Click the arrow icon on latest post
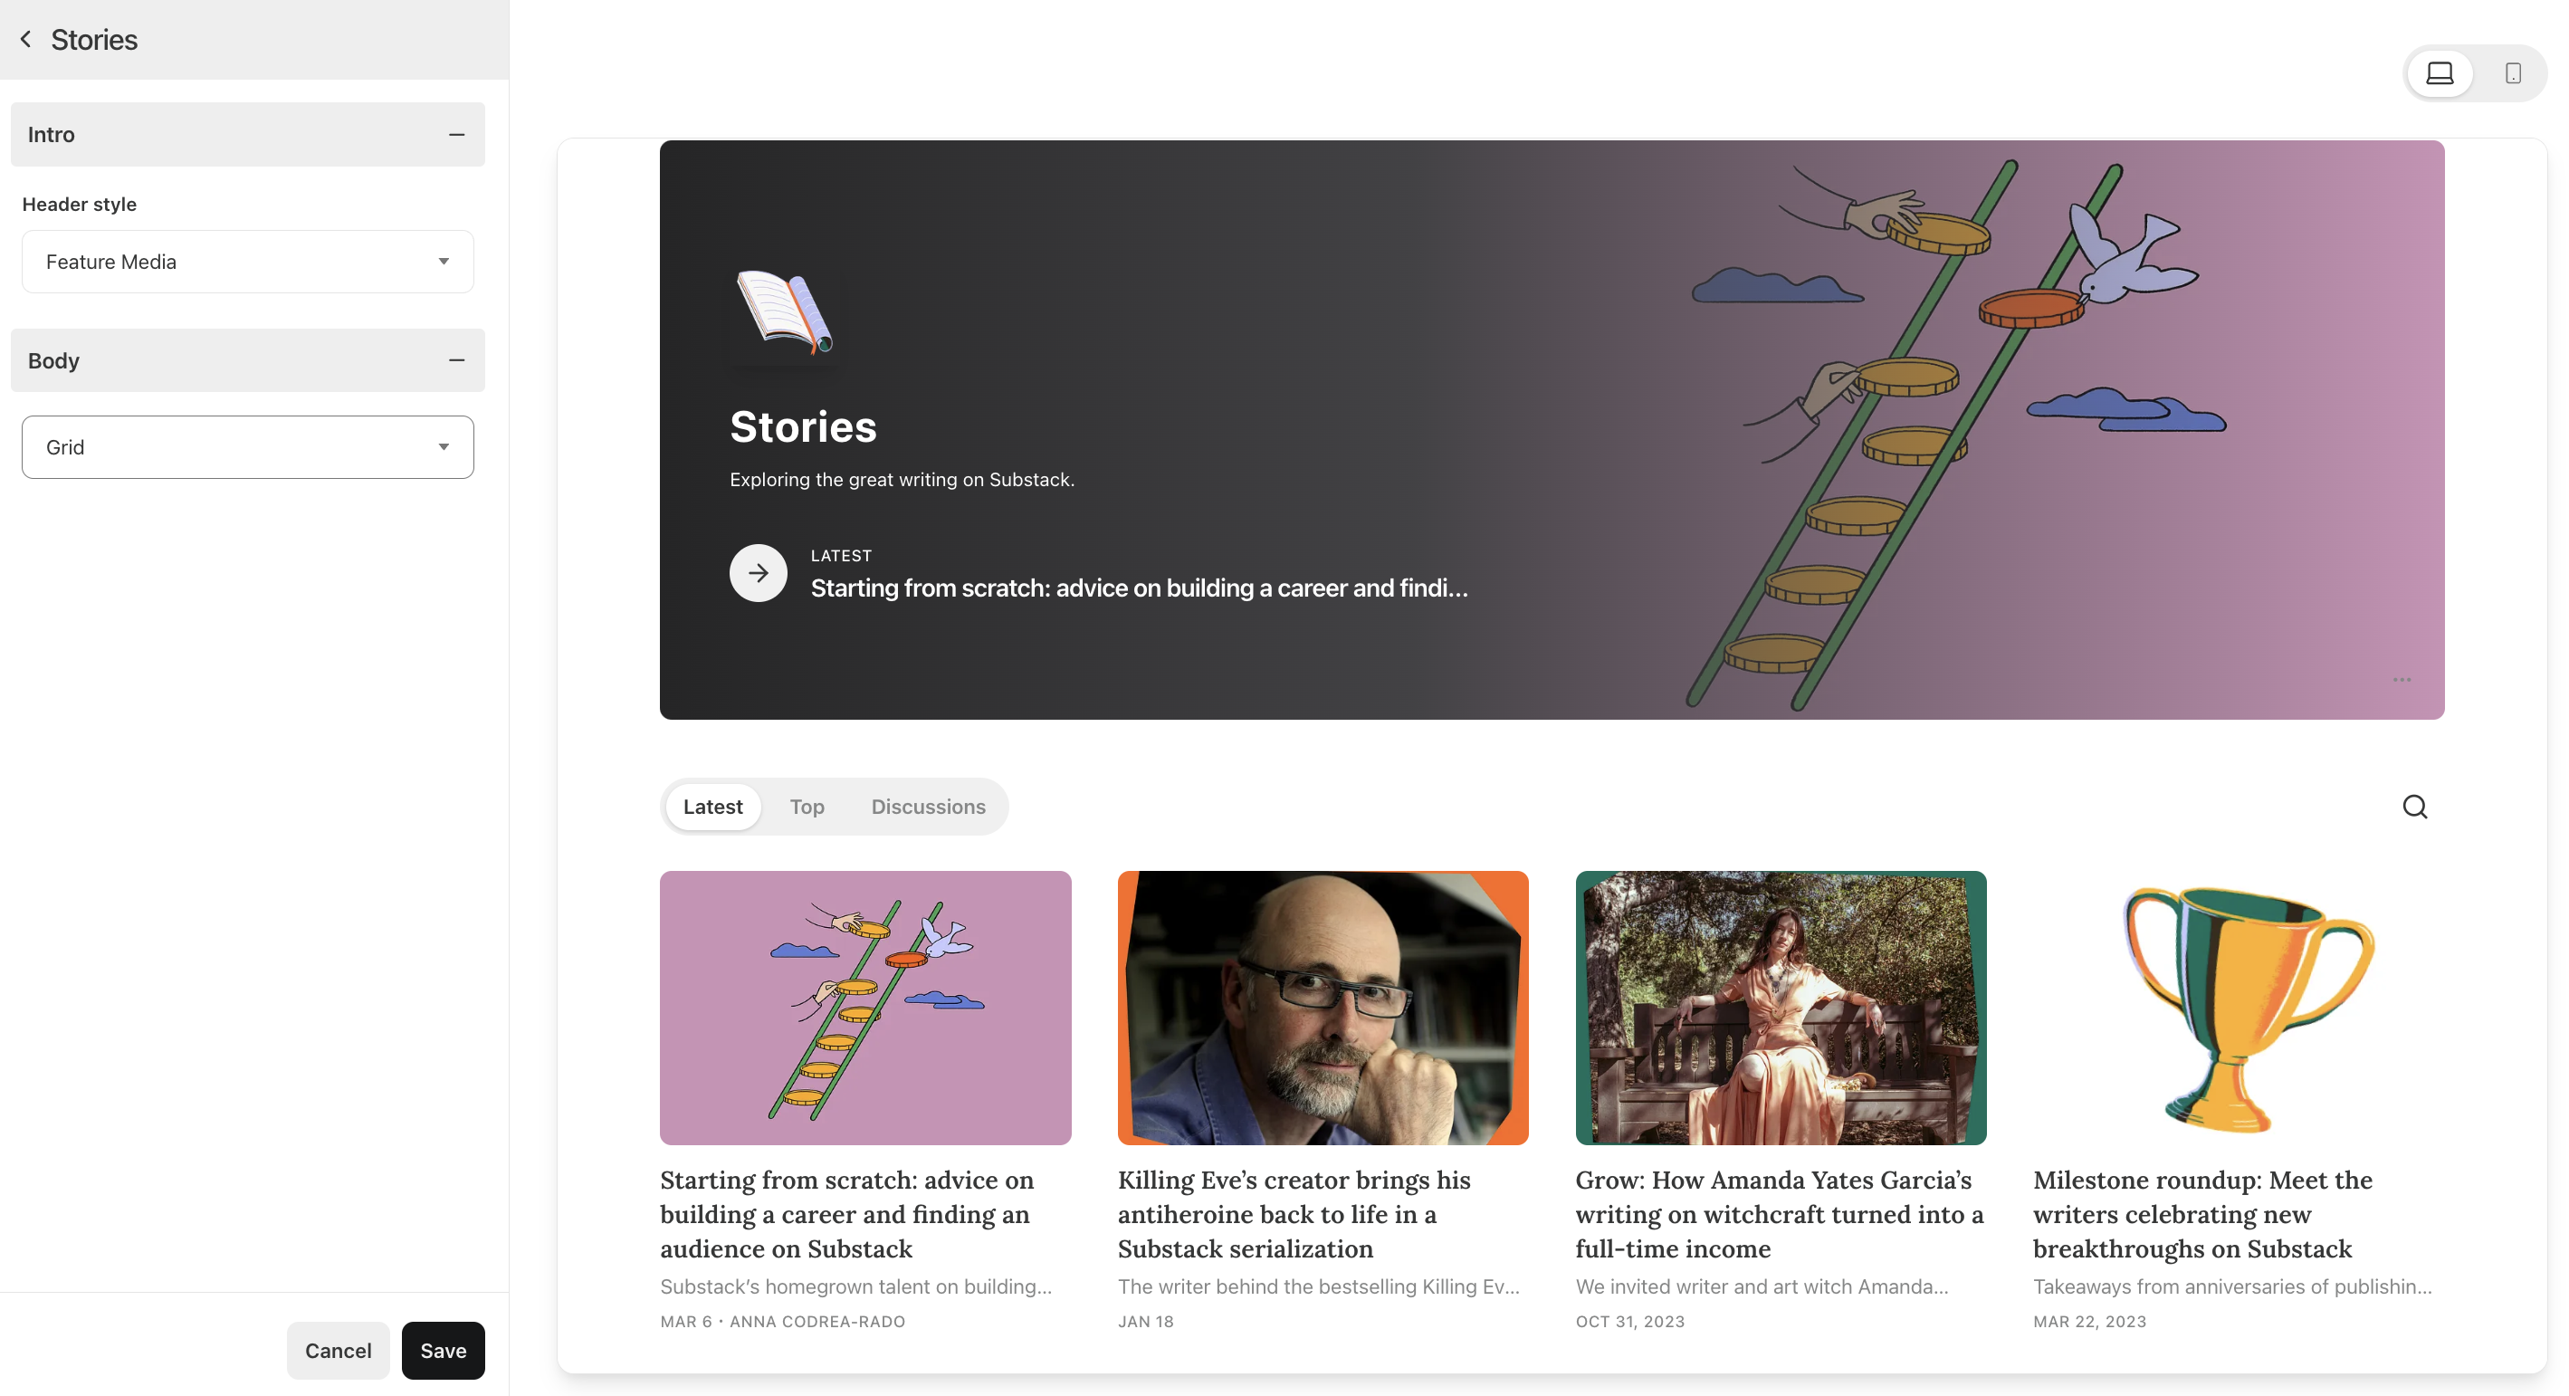The image size is (2569, 1396). pyautogui.click(x=756, y=572)
